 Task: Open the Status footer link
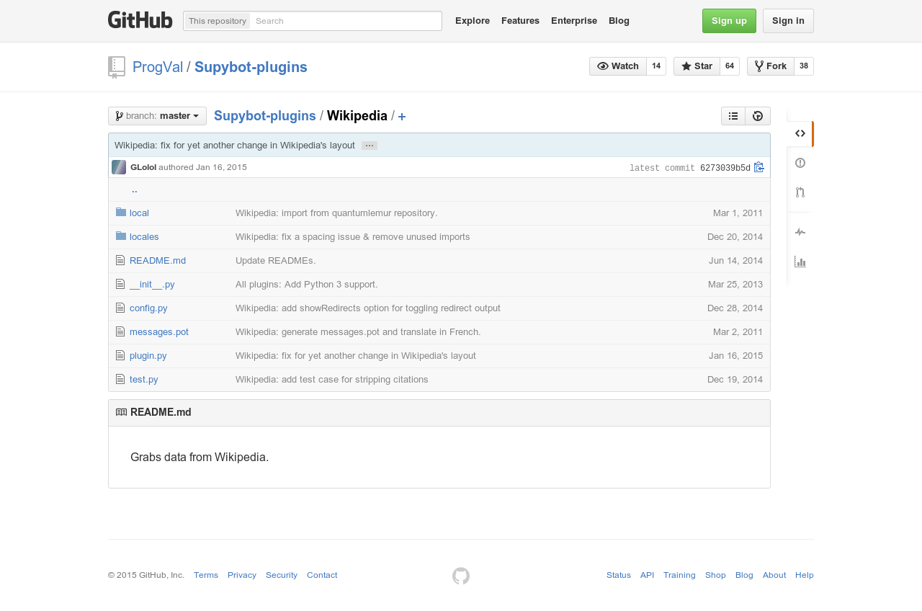pos(619,575)
